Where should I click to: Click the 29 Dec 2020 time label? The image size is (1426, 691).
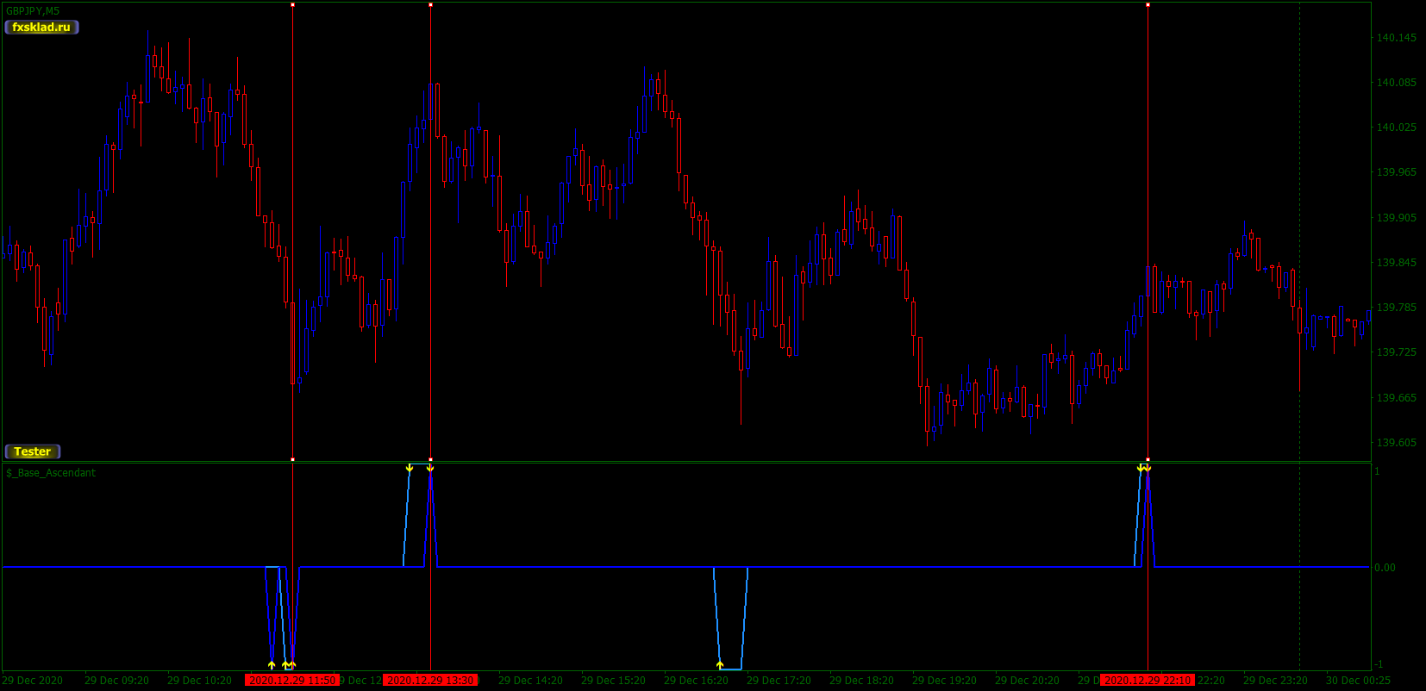click(33, 681)
